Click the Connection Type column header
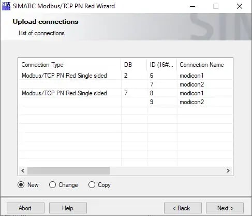Screen dimensions: 252x216 69,65
